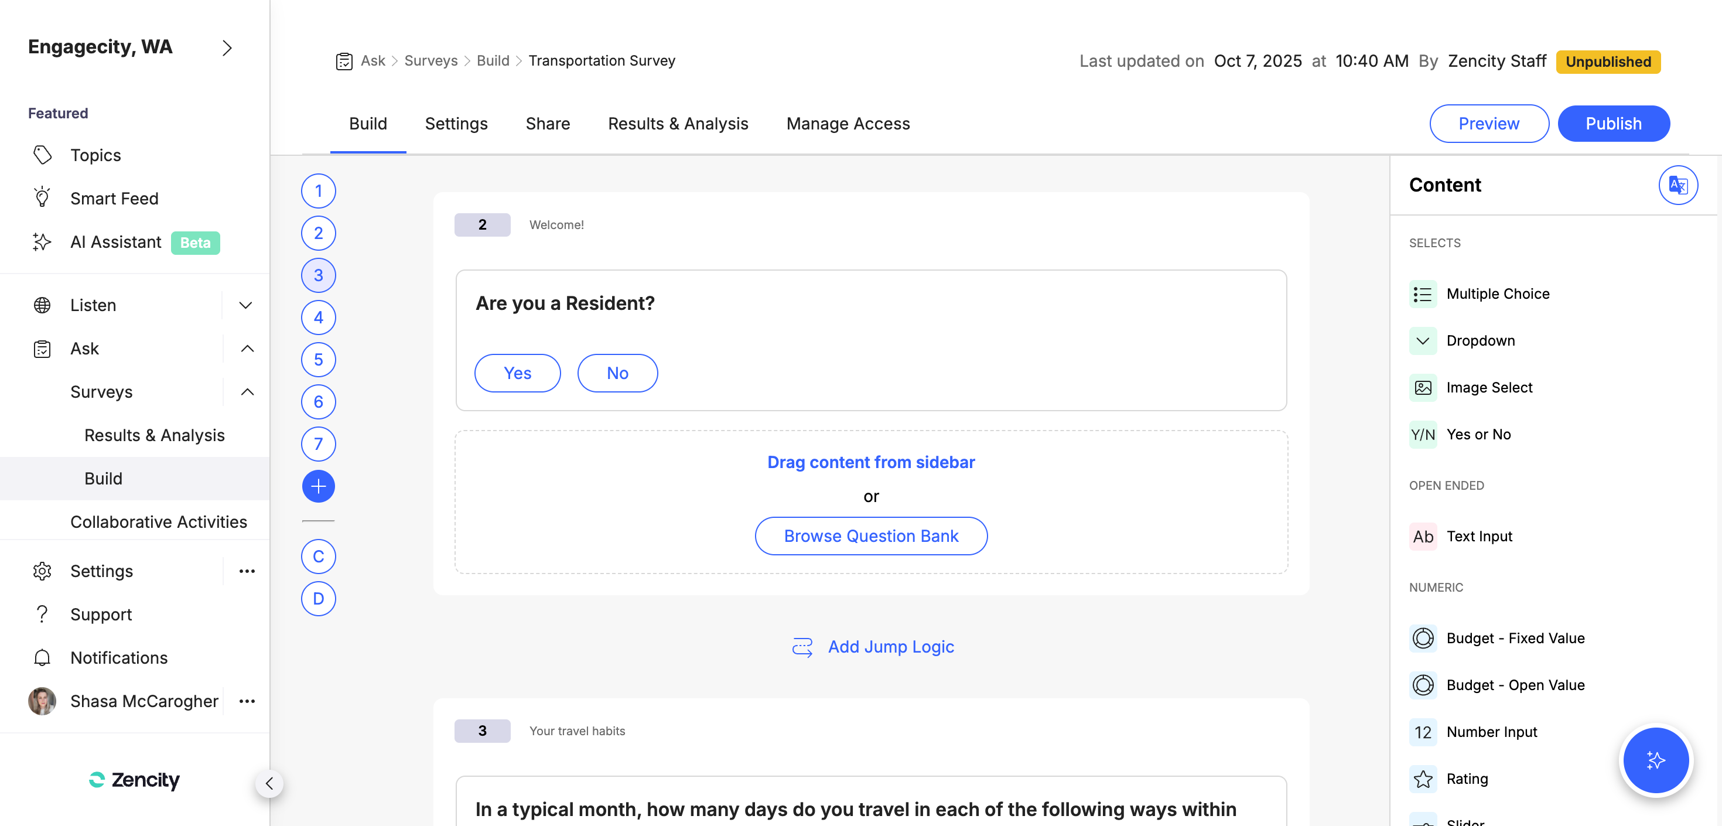
Task: Open the floating AI assistant sparkle button
Action: coord(1655,760)
